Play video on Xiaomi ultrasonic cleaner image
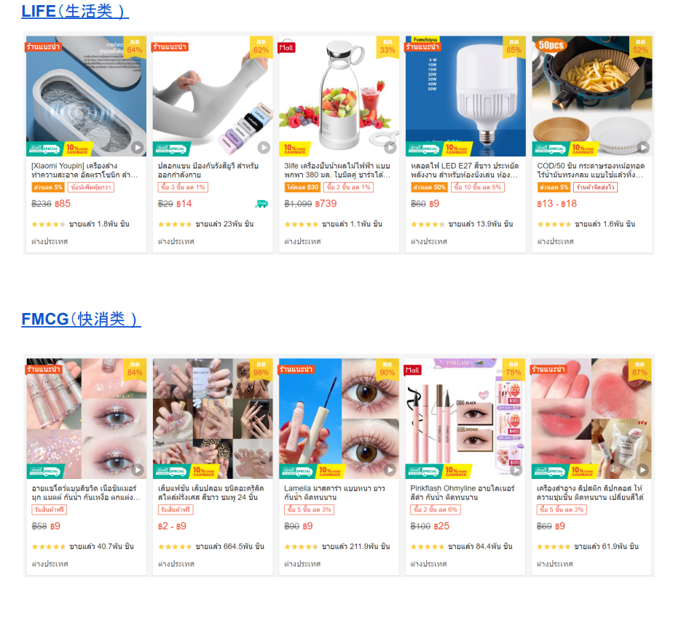Image resolution: width=673 pixels, height=626 pixels. (138, 148)
